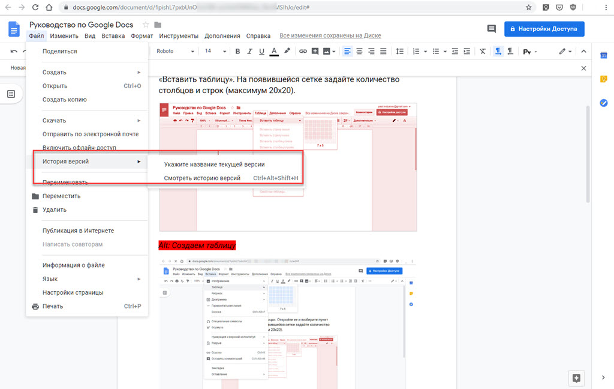The height and width of the screenshot is (389, 614).
Task: Open the Roboto font dropdown
Action: [x=174, y=52]
